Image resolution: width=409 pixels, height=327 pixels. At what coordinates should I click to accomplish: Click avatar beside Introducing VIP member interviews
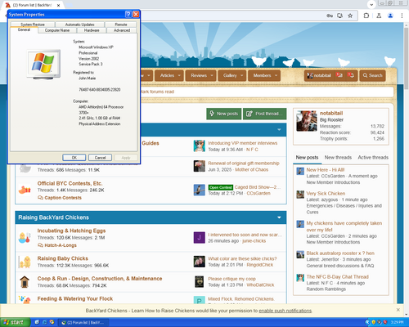click(199, 146)
